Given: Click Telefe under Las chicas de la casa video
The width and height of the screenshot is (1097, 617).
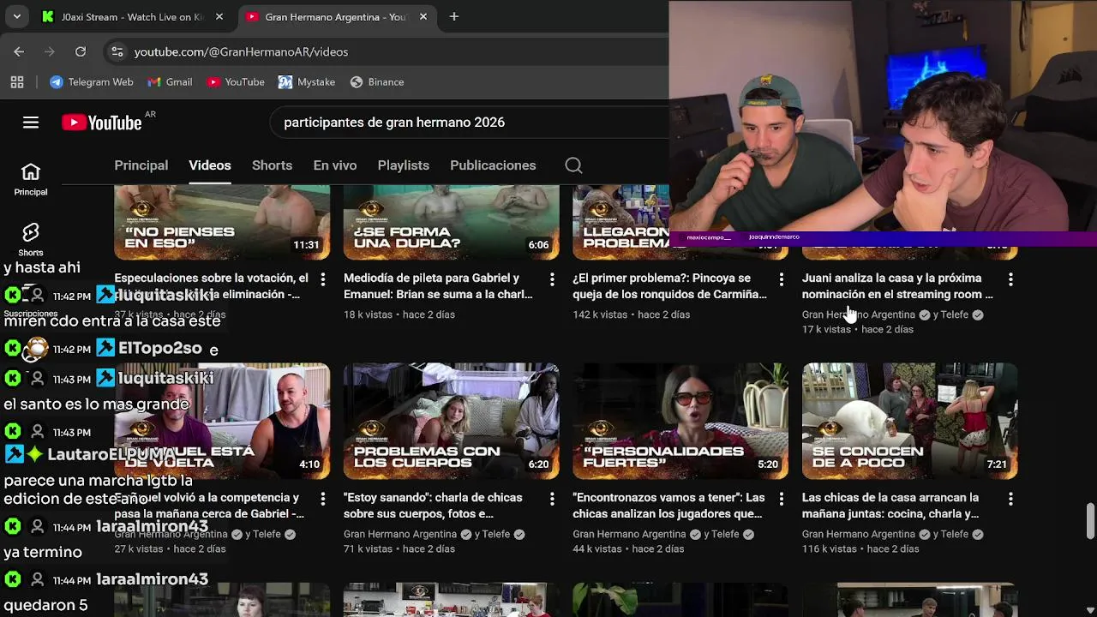Looking at the screenshot, I should point(954,534).
